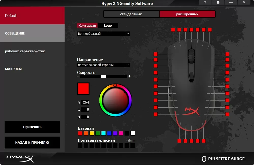Click the Pulsefire Surge mouse icon
Screen dimensions: 254x165
(x=204, y=159)
